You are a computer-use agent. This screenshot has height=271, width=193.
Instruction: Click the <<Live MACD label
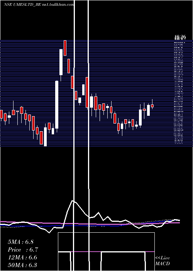163,261
